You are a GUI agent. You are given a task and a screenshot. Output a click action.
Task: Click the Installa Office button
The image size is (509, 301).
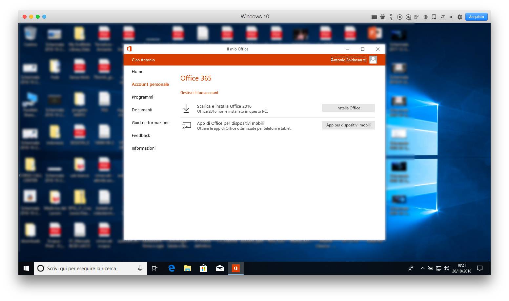[x=348, y=108]
